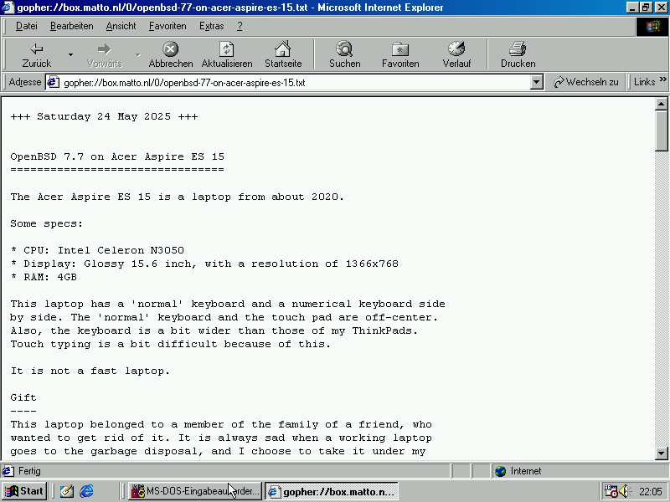Launch Internet Explorer from the quick launch bar
Viewport: 670px width, 502px height.
[x=86, y=491]
